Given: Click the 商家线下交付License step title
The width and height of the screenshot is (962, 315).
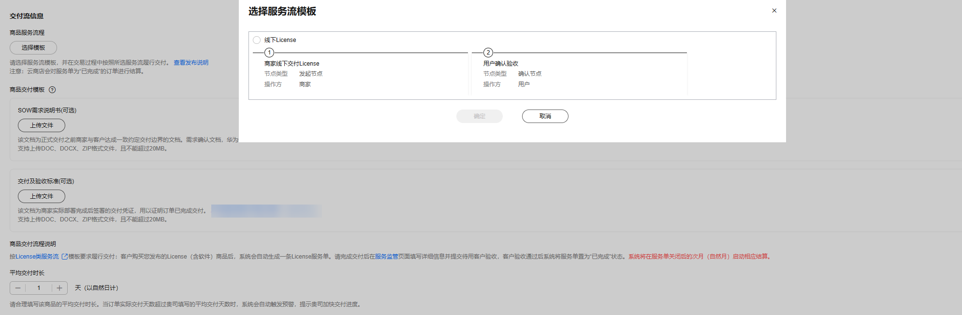Looking at the screenshot, I should 292,64.
